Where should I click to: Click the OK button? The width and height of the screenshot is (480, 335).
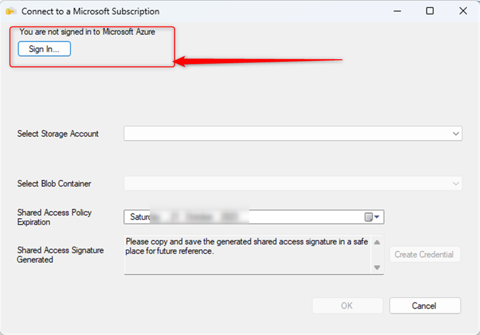coord(347,305)
